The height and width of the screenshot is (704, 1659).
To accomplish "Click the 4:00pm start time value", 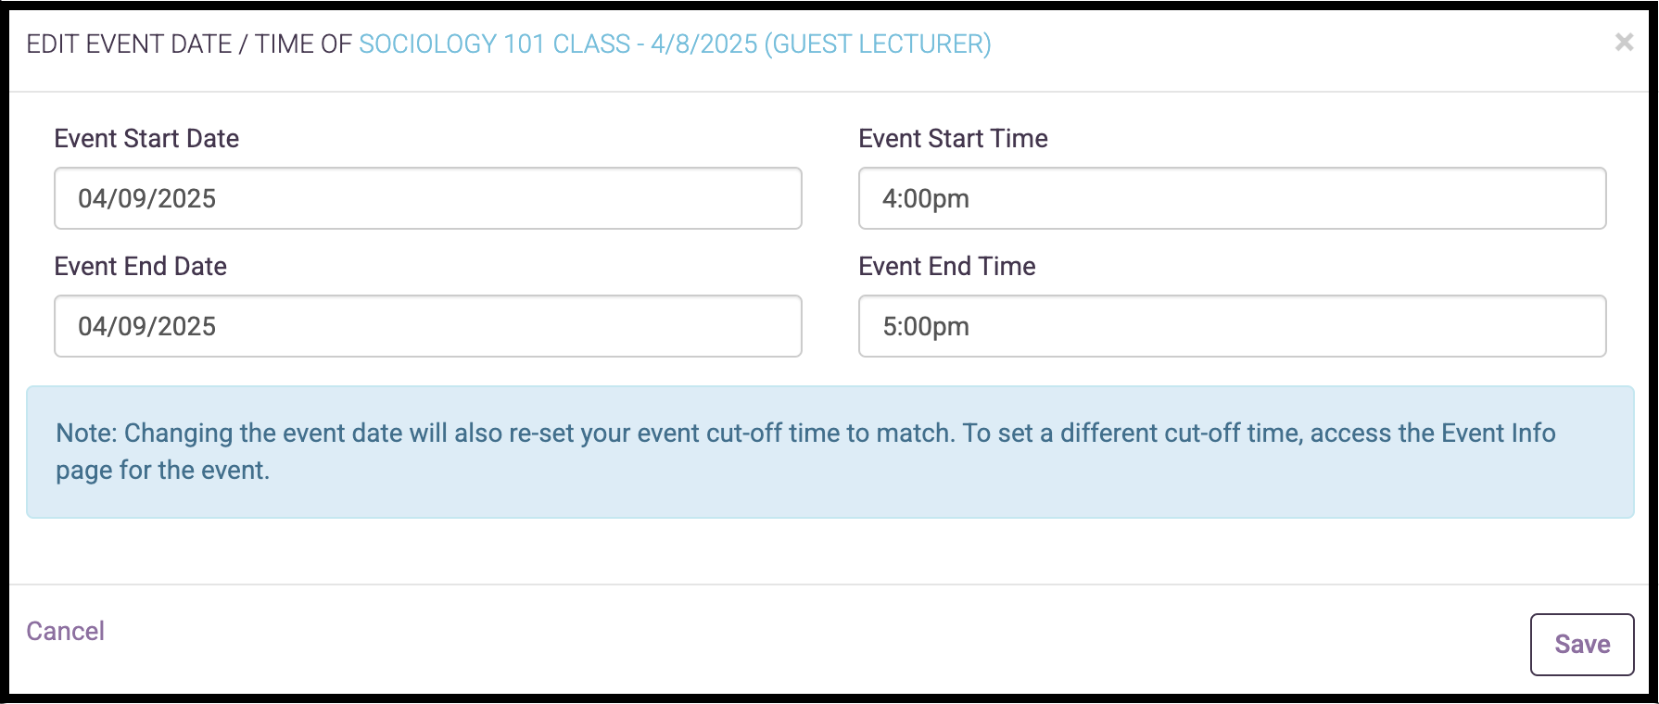I will [x=926, y=198].
